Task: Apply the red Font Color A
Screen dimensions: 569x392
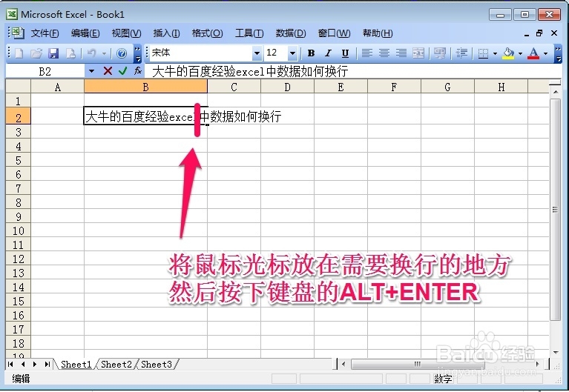Action: (533, 53)
